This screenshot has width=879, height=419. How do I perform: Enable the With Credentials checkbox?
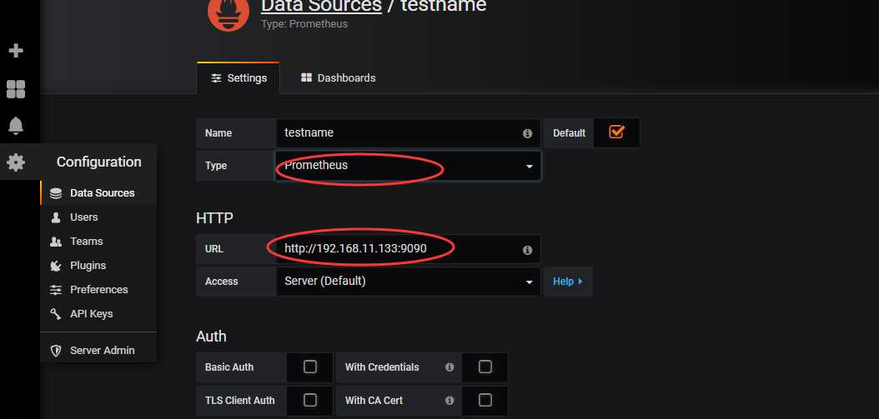pos(485,367)
